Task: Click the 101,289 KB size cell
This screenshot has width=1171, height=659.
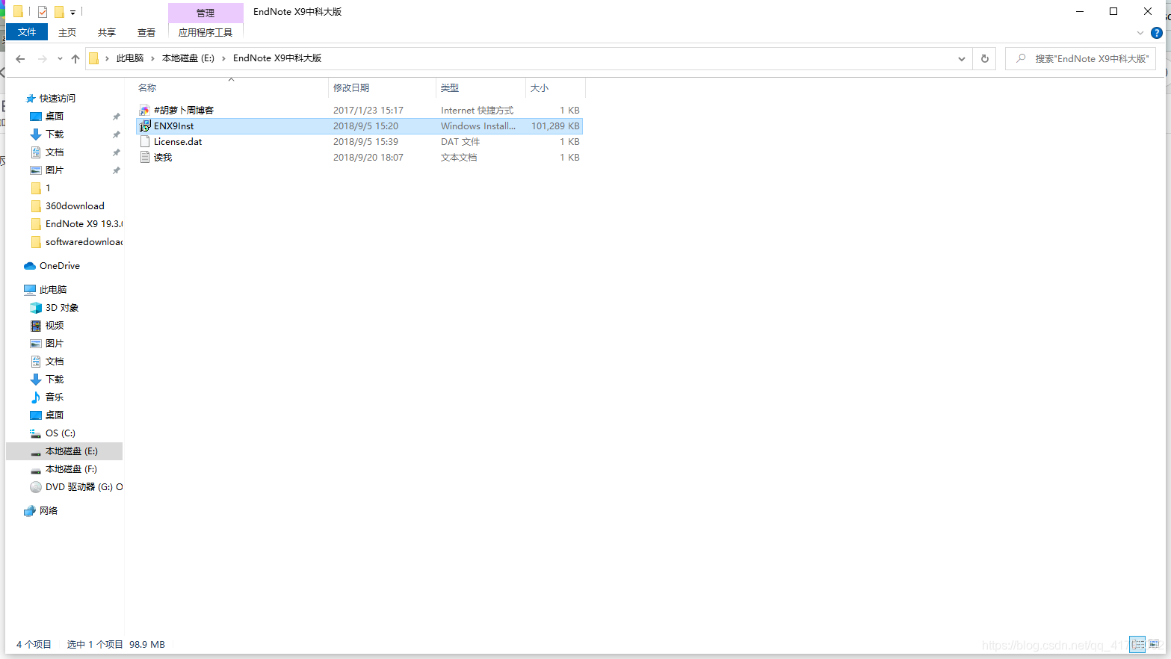Action: (555, 126)
